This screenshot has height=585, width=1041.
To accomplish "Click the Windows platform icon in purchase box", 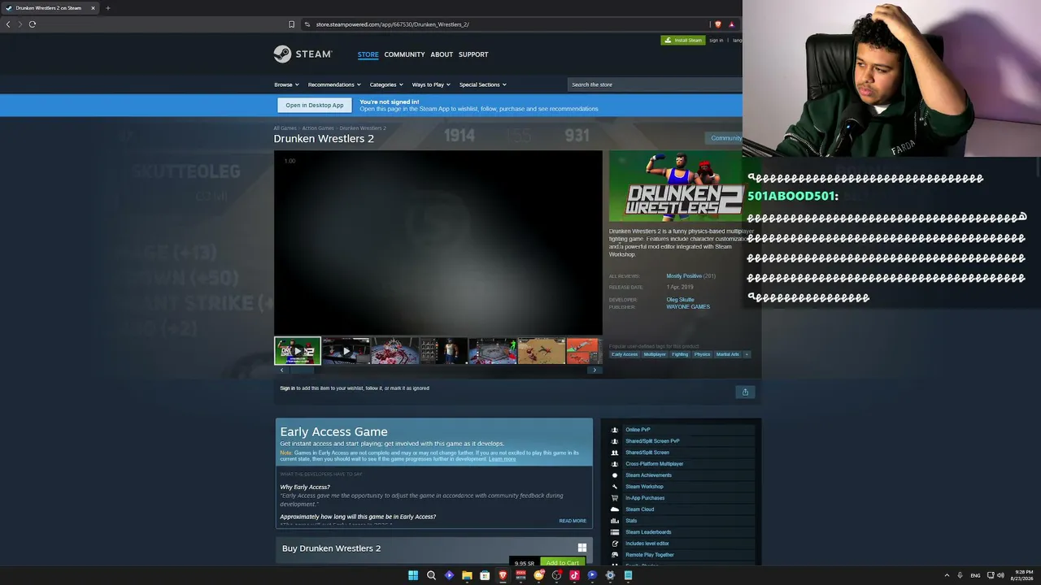I will (581, 548).
